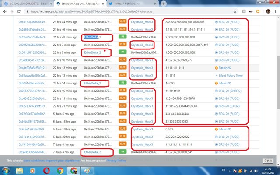Bookmark this page with the star icon
Screen dimensions: 280x175
(234, 11)
